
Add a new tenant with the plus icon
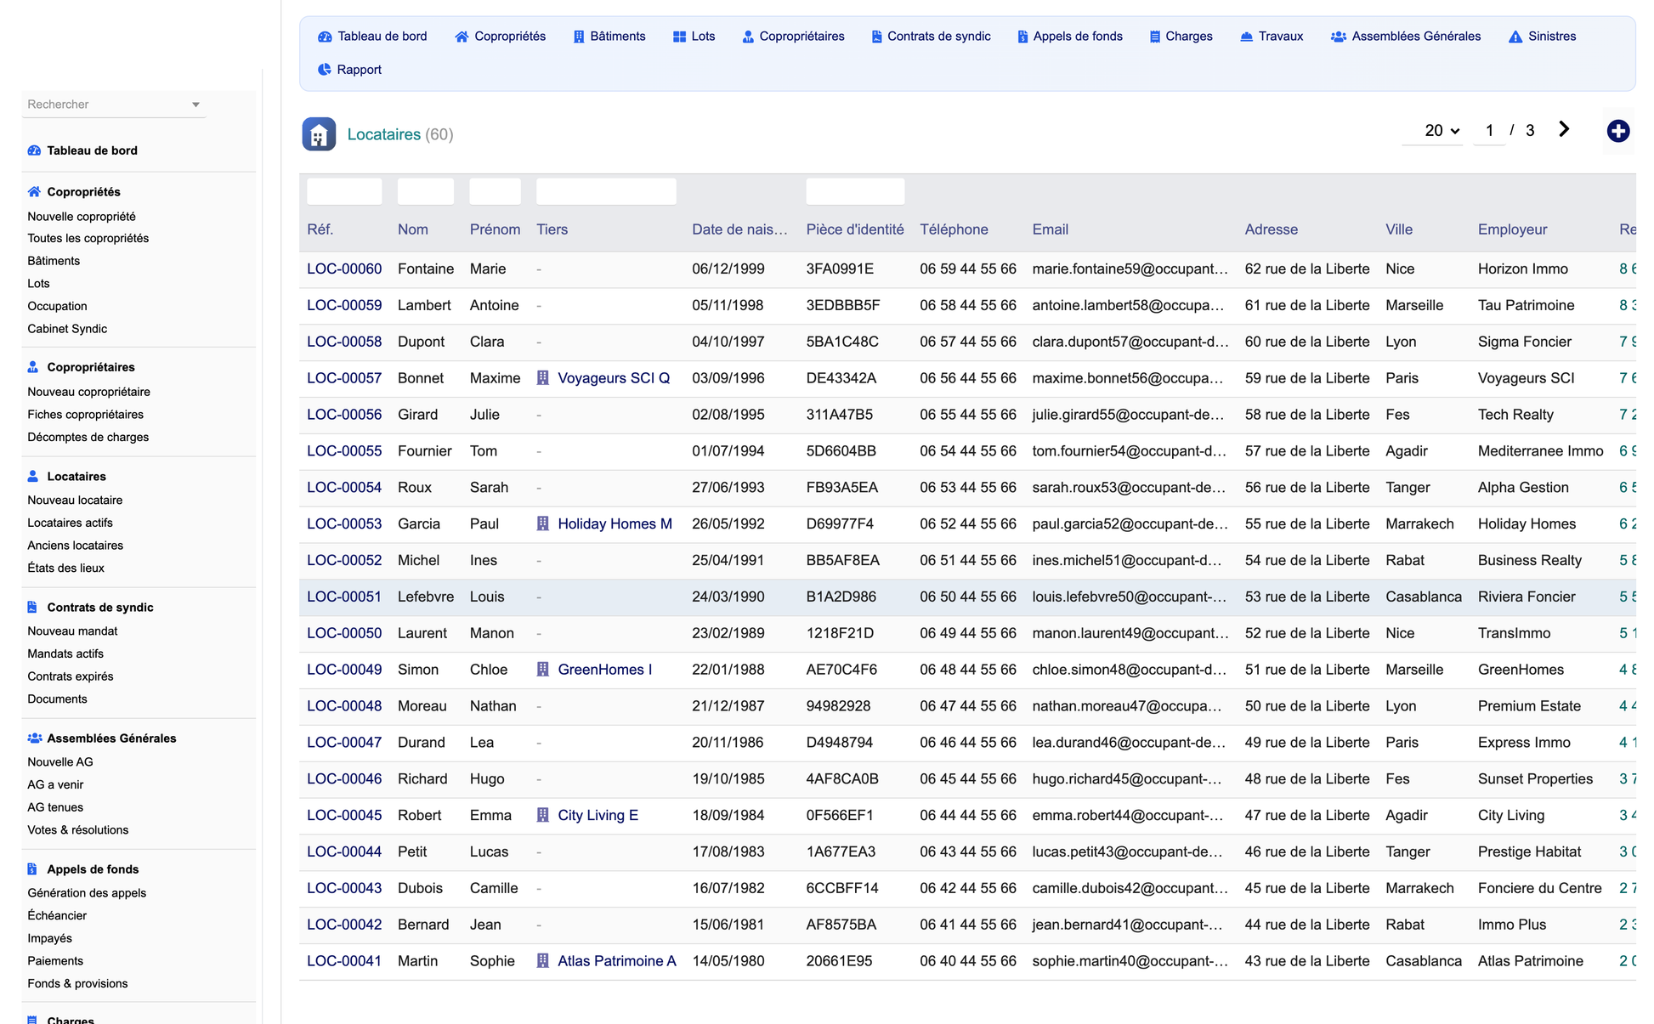coord(1618,131)
